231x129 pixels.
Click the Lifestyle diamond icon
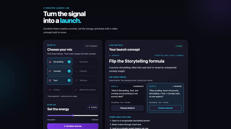76,71
